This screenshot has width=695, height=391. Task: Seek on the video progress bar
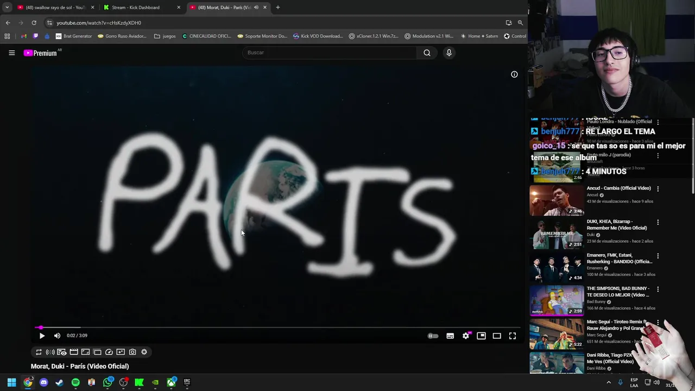(x=277, y=327)
